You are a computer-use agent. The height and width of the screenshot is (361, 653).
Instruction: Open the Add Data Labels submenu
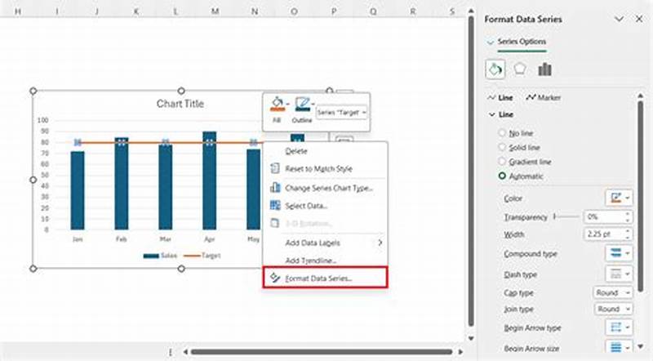point(325,243)
